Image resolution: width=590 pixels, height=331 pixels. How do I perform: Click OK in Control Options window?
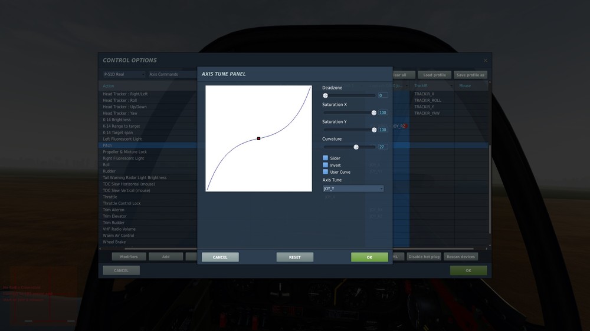tap(468, 270)
